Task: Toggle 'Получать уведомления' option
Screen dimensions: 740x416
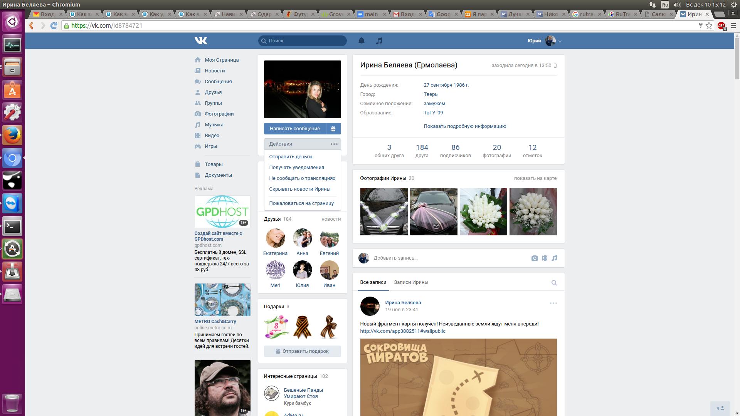Action: tap(296, 168)
